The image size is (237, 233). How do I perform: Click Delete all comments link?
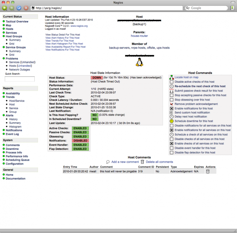160,162
